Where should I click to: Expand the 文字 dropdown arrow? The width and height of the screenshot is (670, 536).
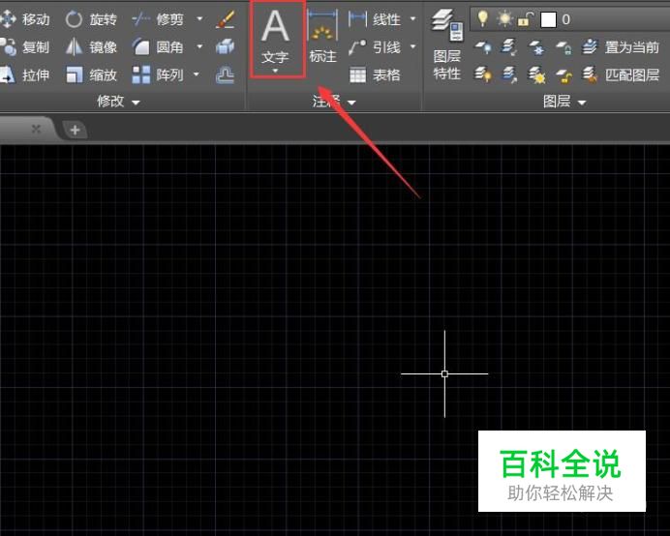point(276,71)
